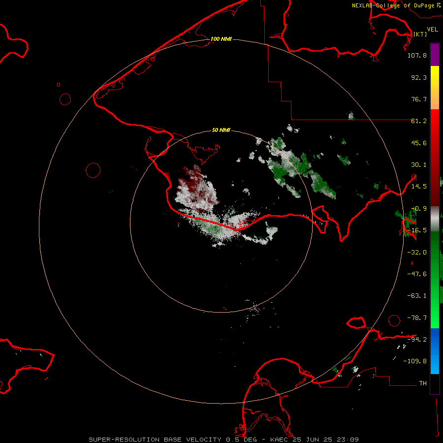
Task: Click the -32.0 scale value
Action: tap(417, 253)
